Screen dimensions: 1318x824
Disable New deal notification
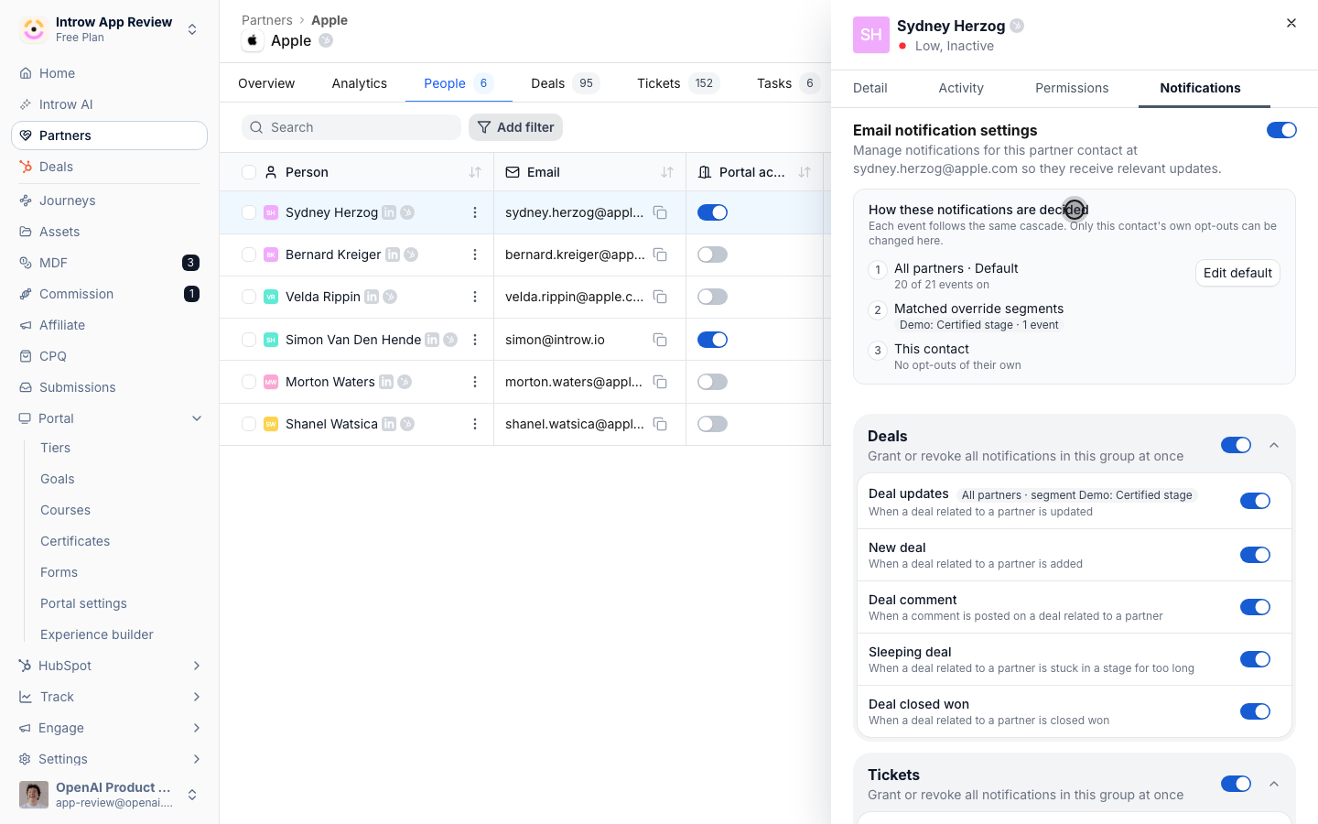click(x=1255, y=555)
